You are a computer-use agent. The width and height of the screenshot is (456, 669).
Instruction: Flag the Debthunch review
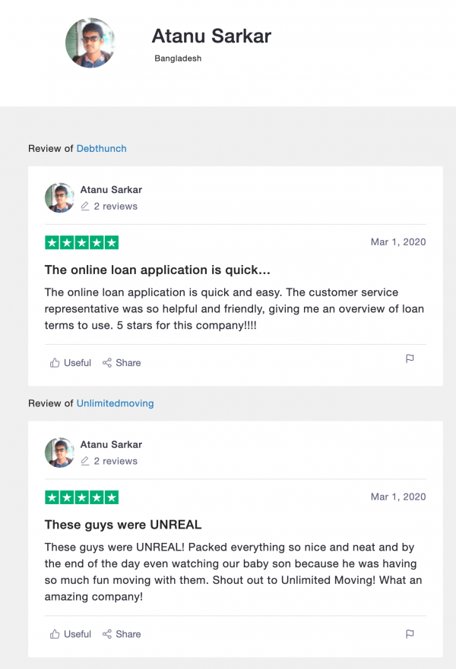[410, 359]
